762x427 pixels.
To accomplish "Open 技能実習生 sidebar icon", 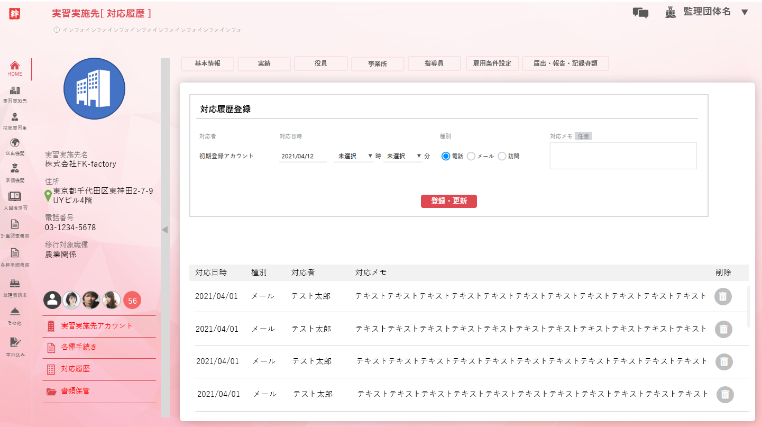I will 15,121.
